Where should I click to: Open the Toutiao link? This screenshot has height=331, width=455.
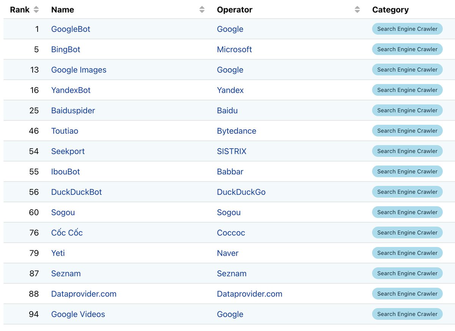pos(65,131)
